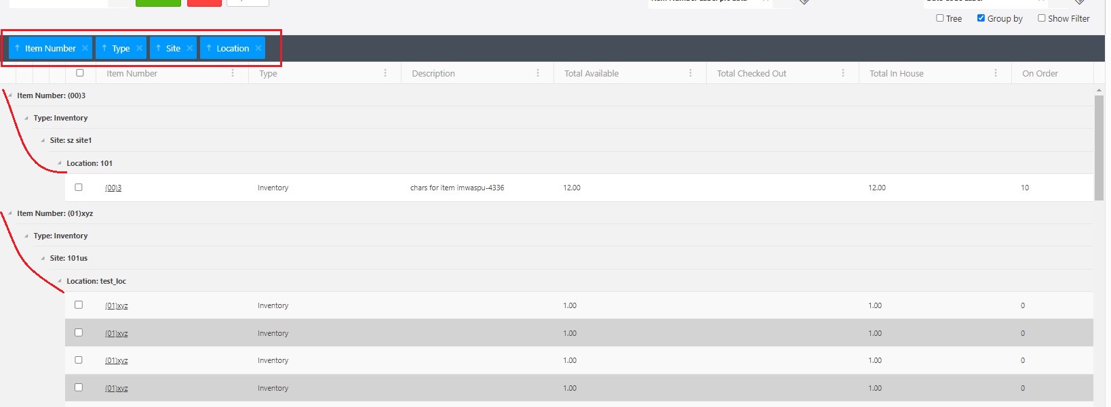Sort by the Description column header
Viewport: 1111px width, 407px height.
(433, 73)
